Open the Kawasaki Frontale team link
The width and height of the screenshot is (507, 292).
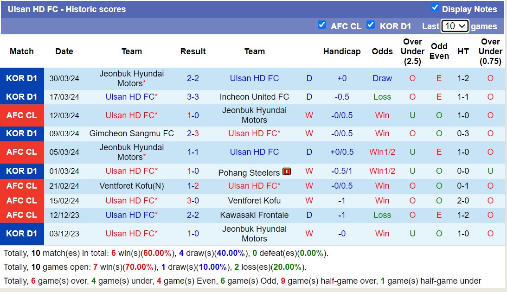pos(254,215)
